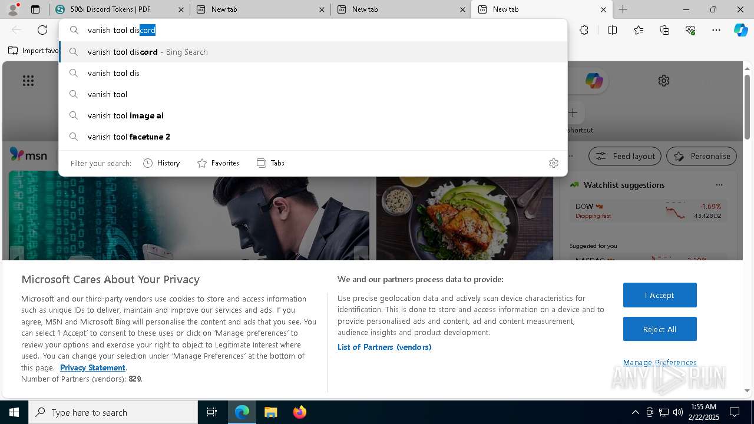The height and width of the screenshot is (424, 754).
Task: Click the colorful Copilot icon on page
Action: click(x=594, y=81)
